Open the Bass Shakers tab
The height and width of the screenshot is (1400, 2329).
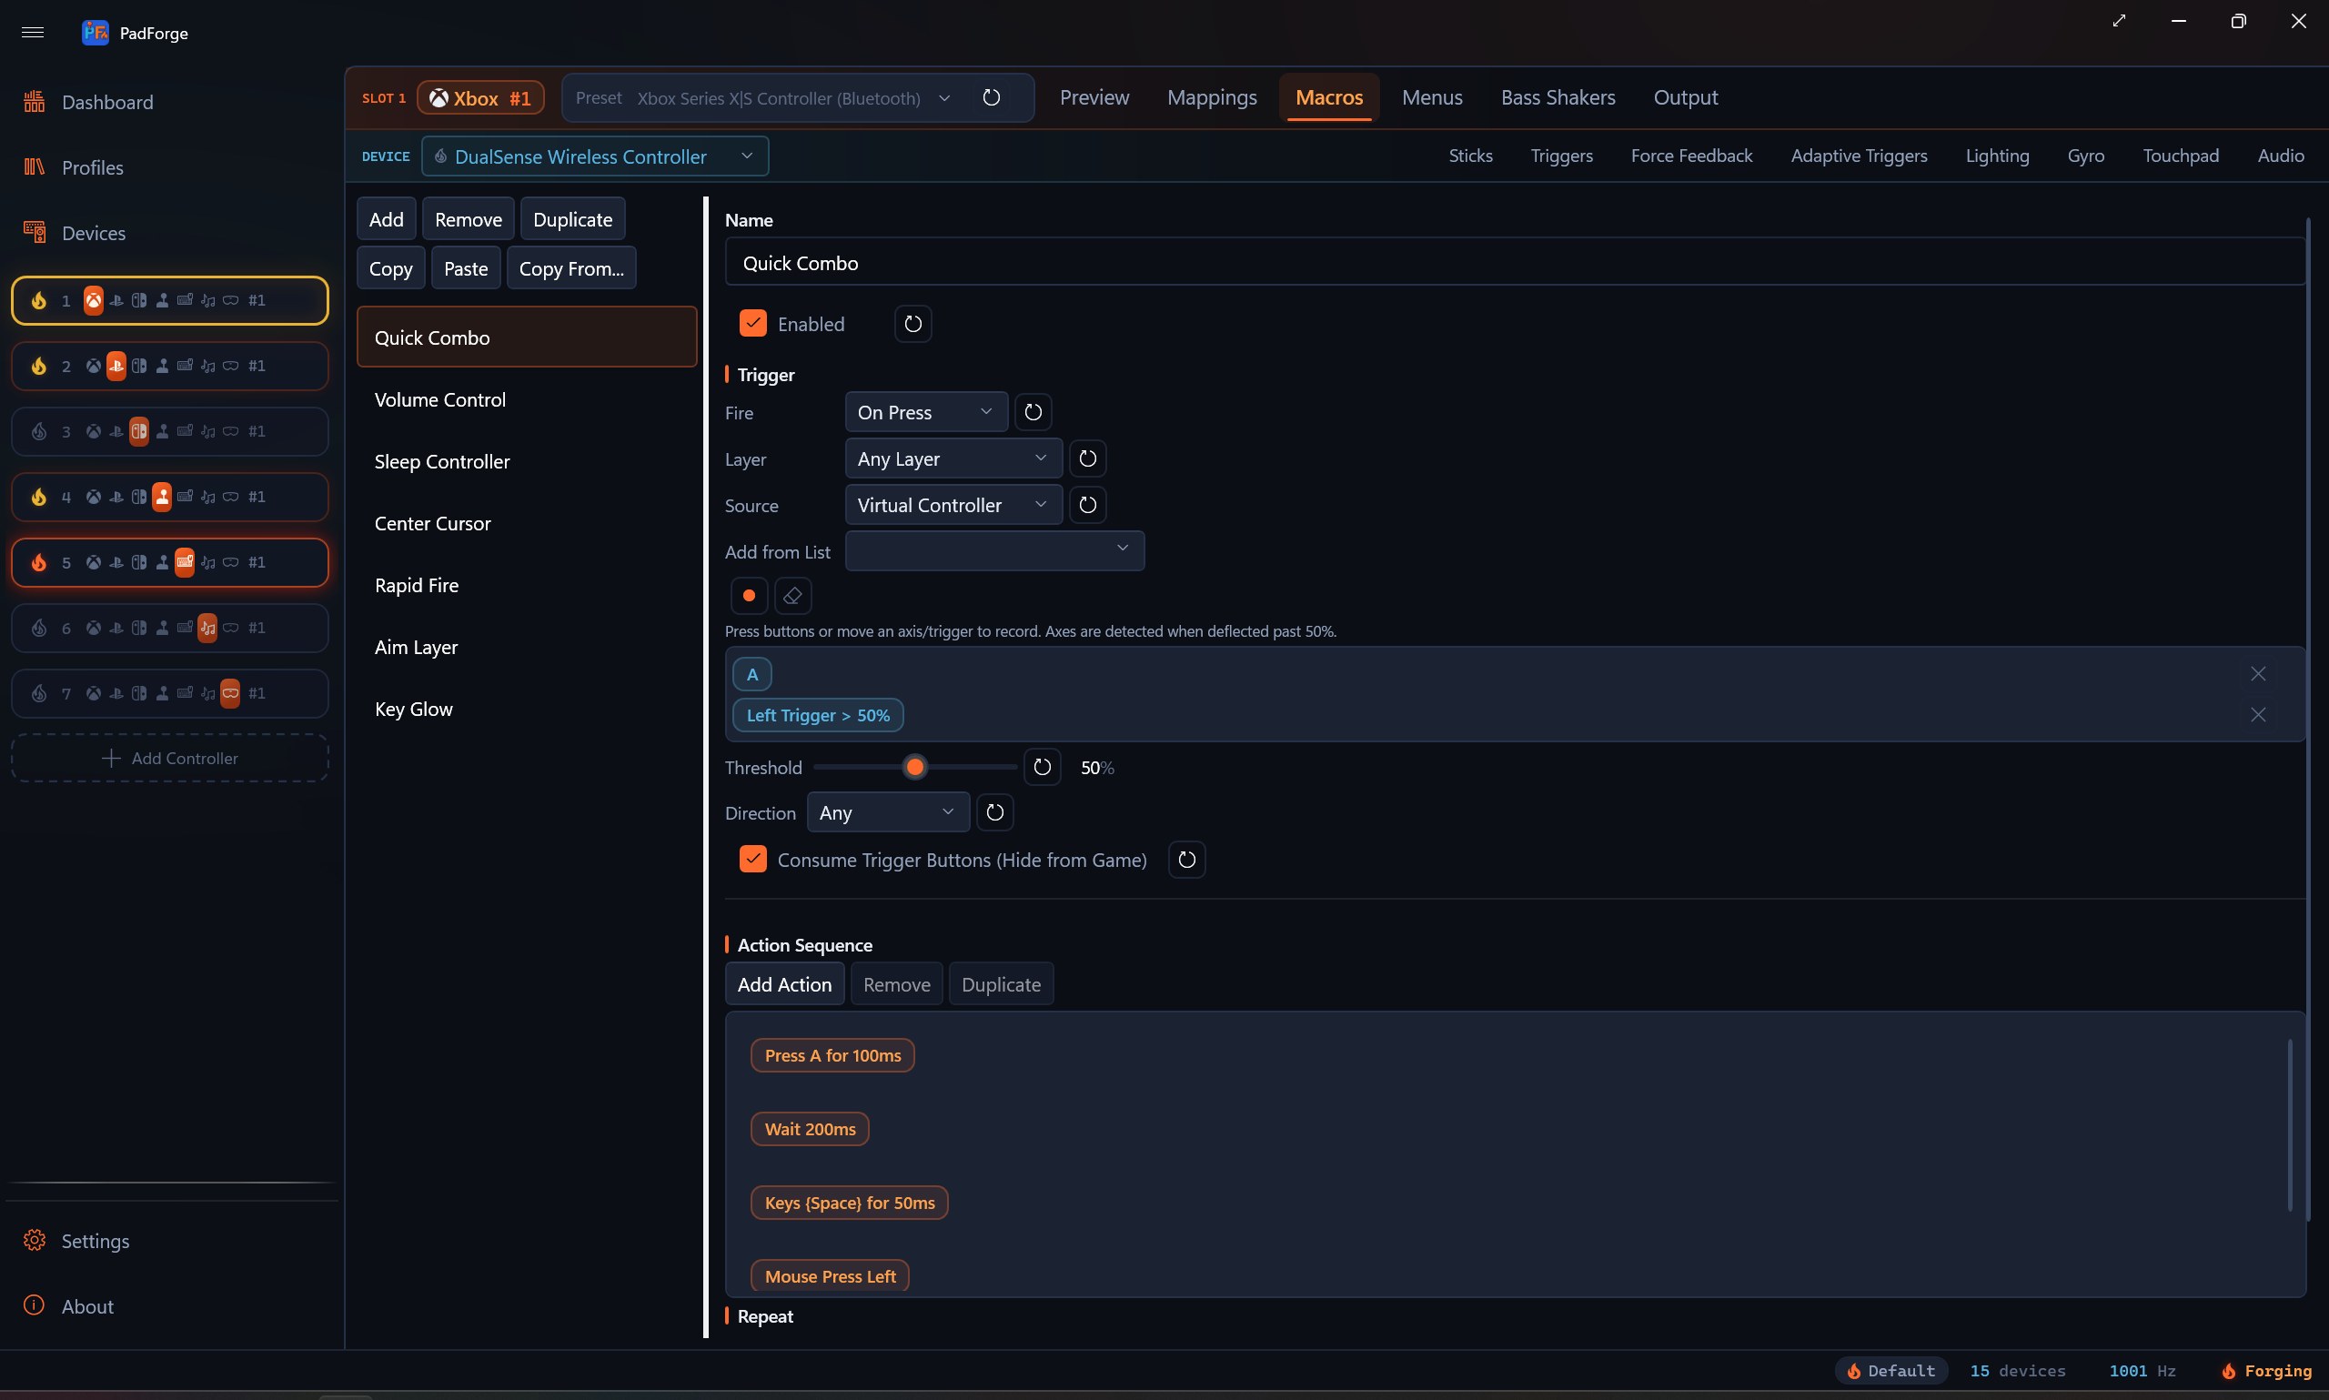(1558, 97)
